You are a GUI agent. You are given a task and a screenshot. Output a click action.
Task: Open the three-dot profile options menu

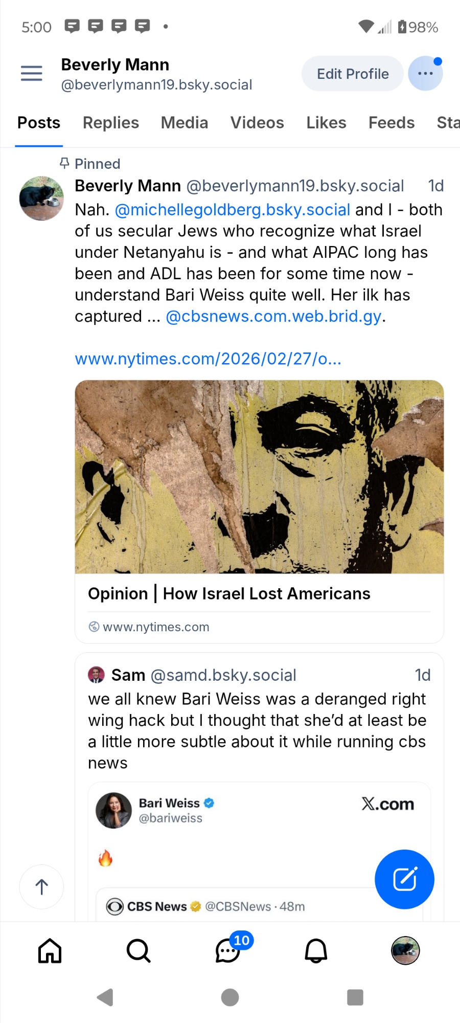425,74
